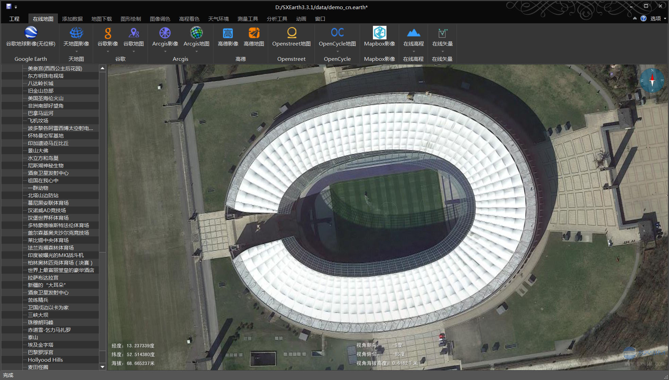This screenshot has width=669, height=380.
Task: Select 水立方和鸟巢 bookmark
Action: [x=43, y=158]
